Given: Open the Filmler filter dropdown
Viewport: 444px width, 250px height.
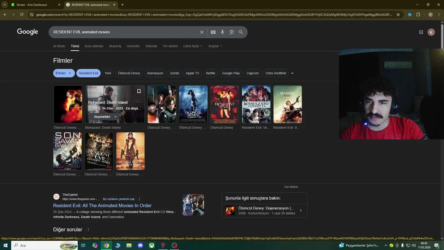Looking at the screenshot, I should [x=64, y=73].
